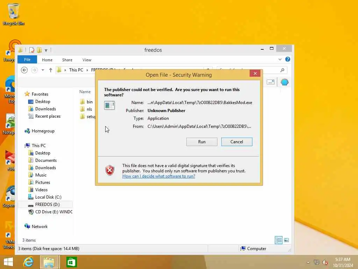358x269 pixels.
Task: Select Recent places in the navigation pane
Action: pos(48,116)
